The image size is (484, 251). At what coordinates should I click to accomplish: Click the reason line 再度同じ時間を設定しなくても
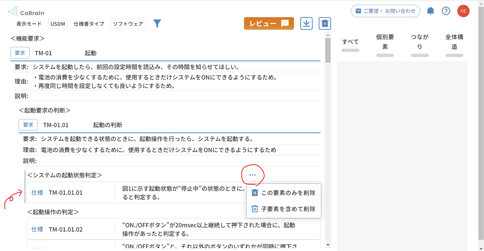pos(104,86)
